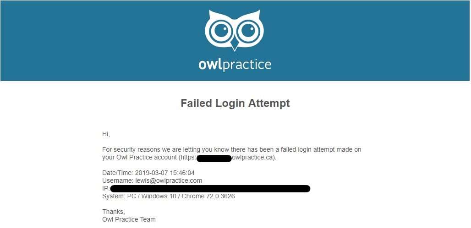Select the System PC / Windows 10 line
This screenshot has height=228, width=471.
(169, 196)
